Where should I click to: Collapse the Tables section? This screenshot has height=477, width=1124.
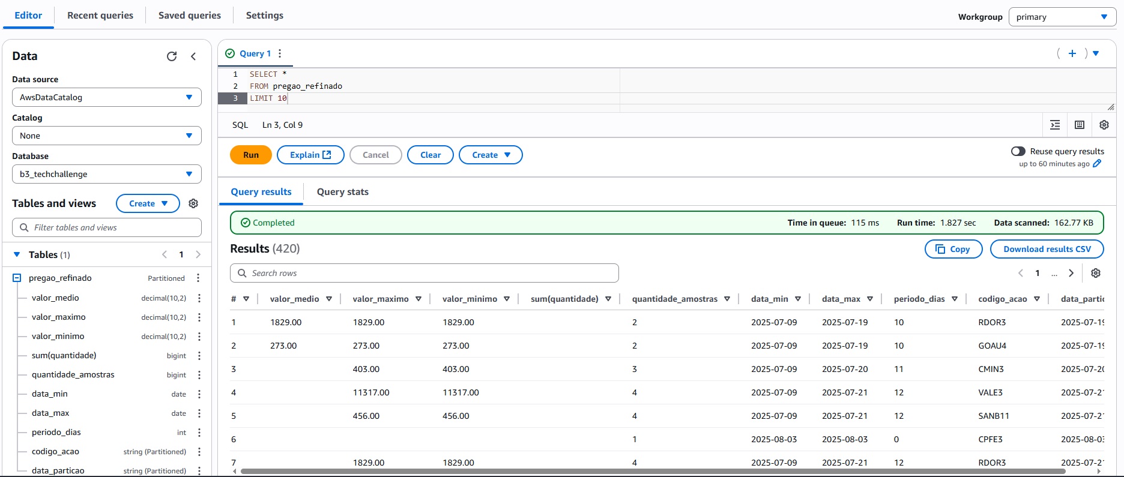17,254
